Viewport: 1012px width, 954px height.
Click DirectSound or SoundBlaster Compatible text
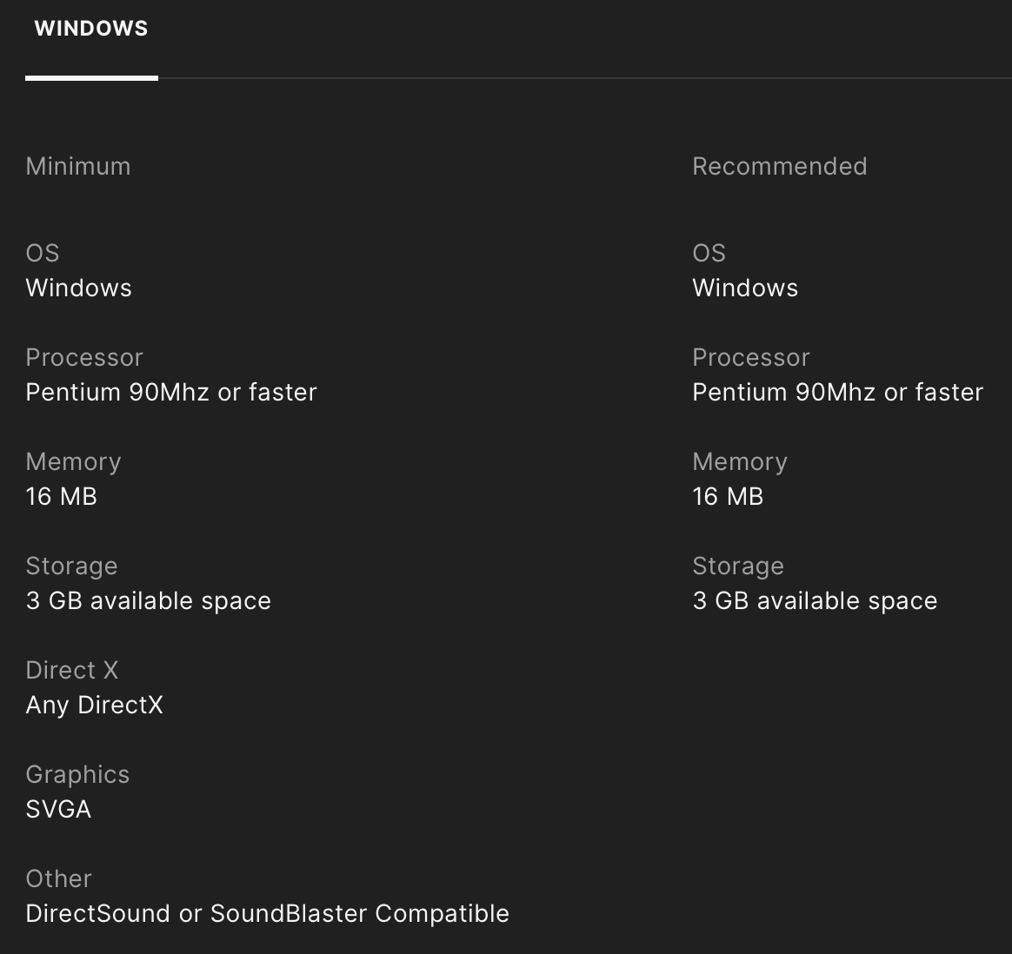tap(267, 913)
